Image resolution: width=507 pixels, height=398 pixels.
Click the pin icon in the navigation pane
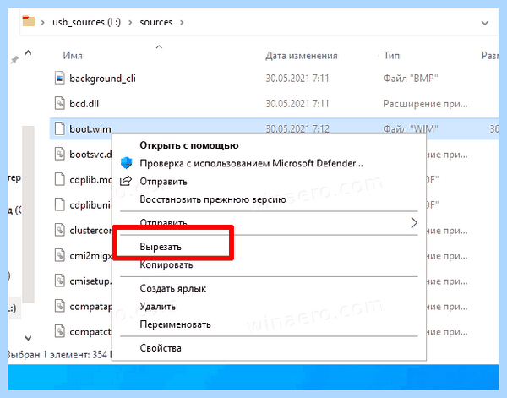[x=14, y=59]
